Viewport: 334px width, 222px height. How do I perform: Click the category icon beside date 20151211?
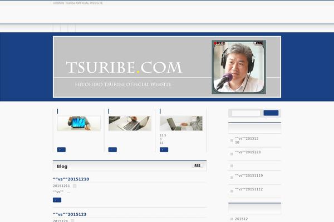point(75,186)
